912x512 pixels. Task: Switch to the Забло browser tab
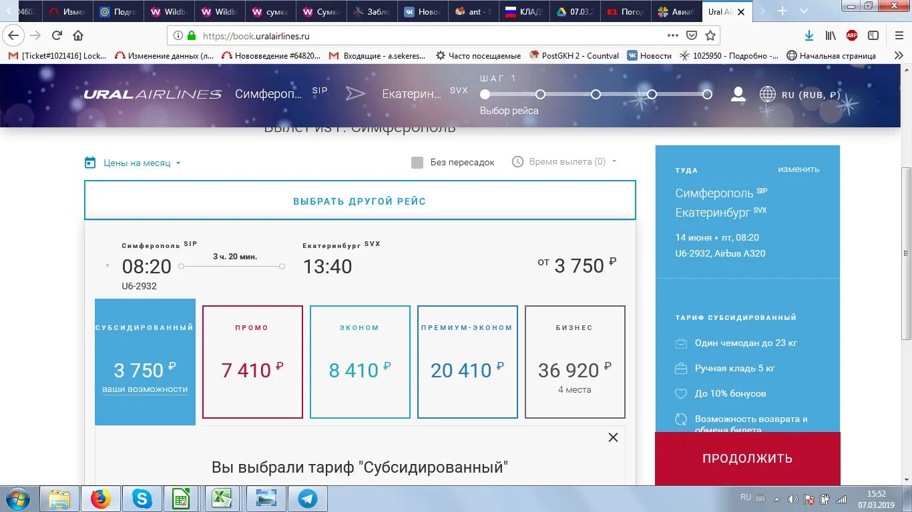[372, 11]
